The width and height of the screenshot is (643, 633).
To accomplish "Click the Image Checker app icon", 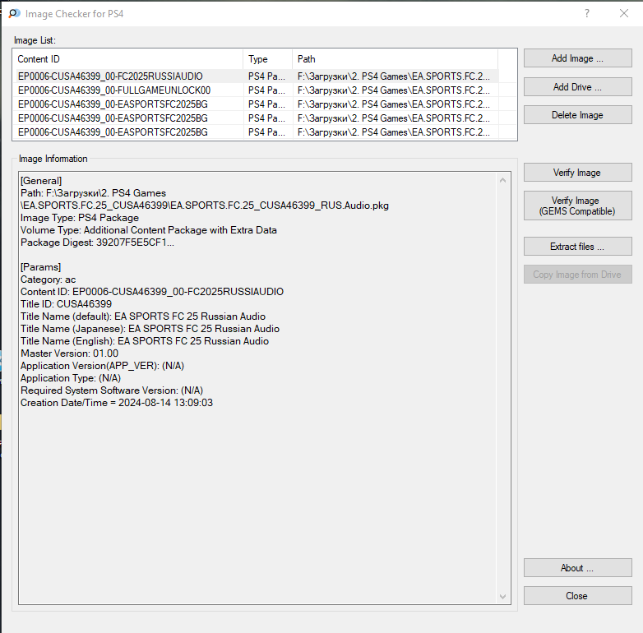I will tap(14, 13).
